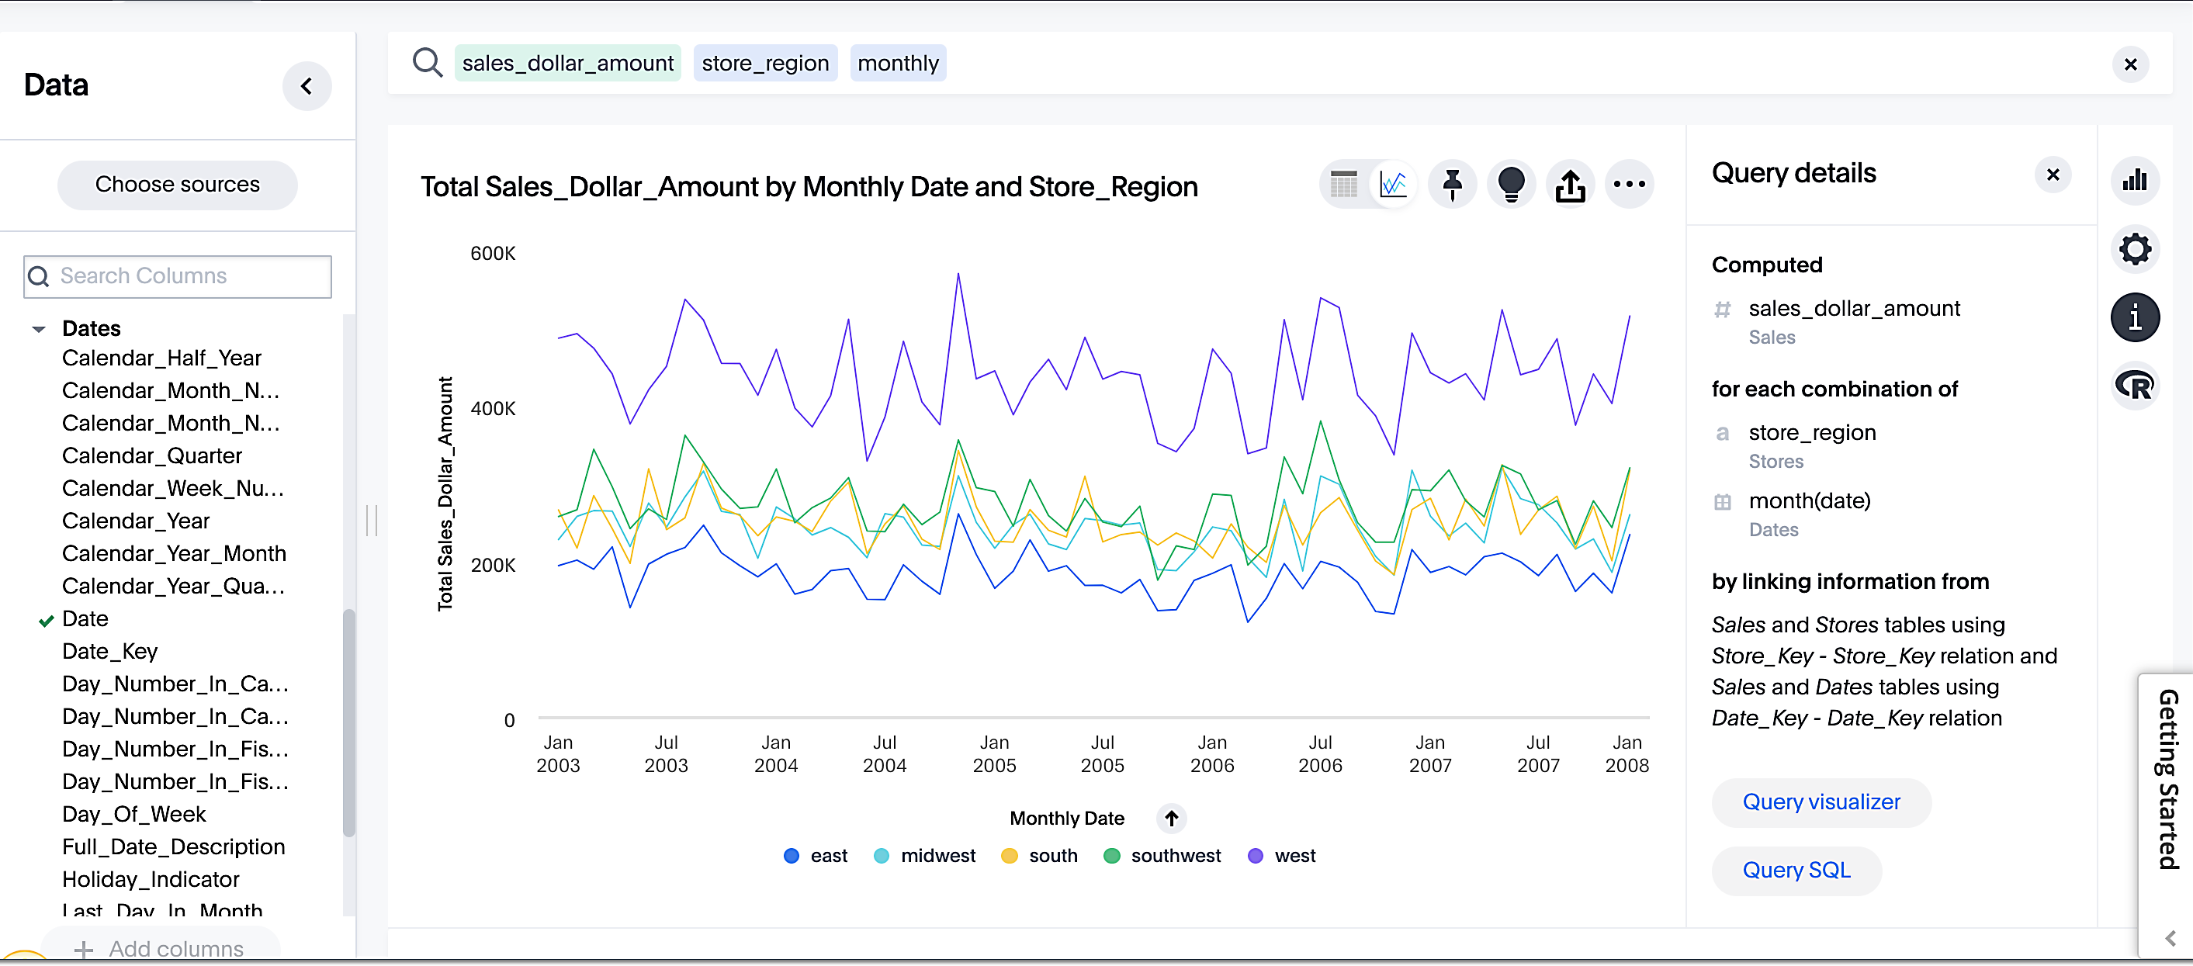Pin the chart using pin icon

pos(1453,184)
